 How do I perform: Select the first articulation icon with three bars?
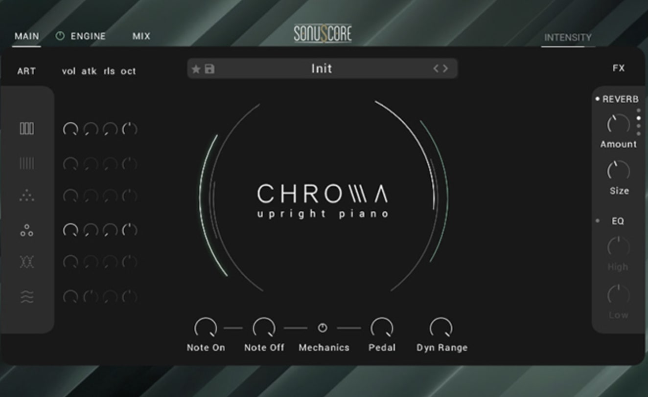click(x=27, y=129)
